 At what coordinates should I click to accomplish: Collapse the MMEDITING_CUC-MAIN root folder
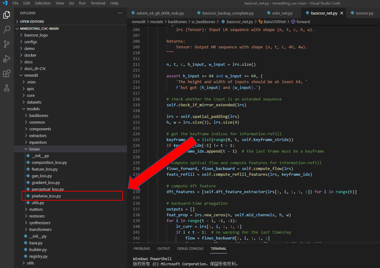[71, 29]
